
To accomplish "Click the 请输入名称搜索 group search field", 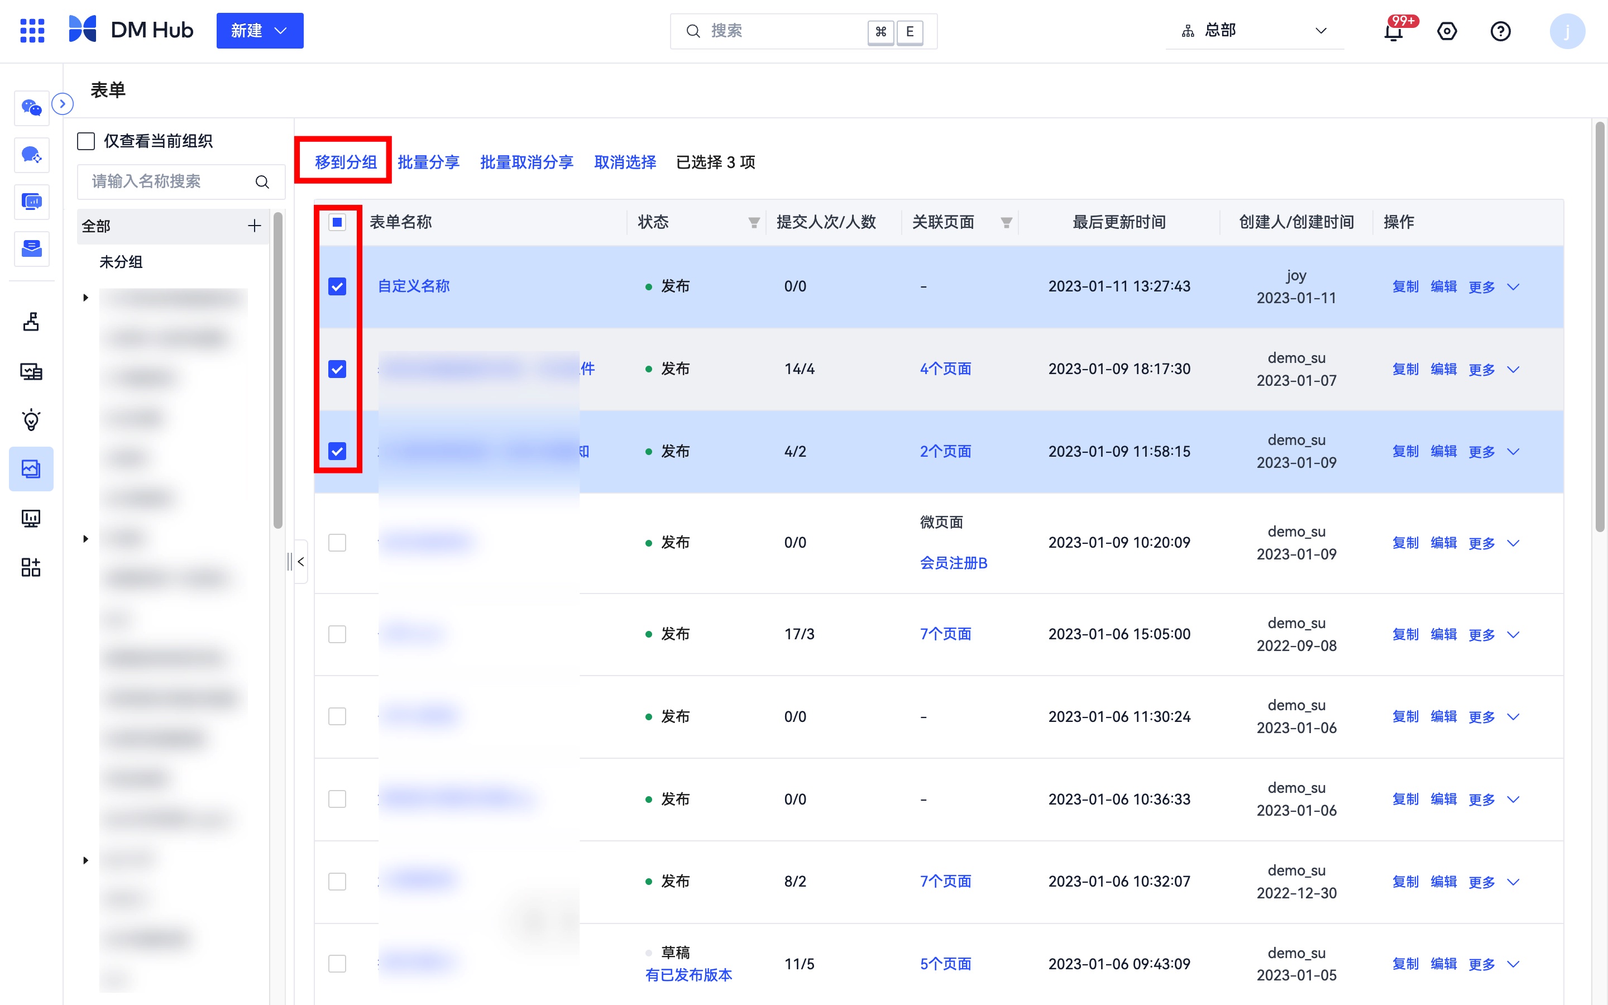I will [181, 181].
